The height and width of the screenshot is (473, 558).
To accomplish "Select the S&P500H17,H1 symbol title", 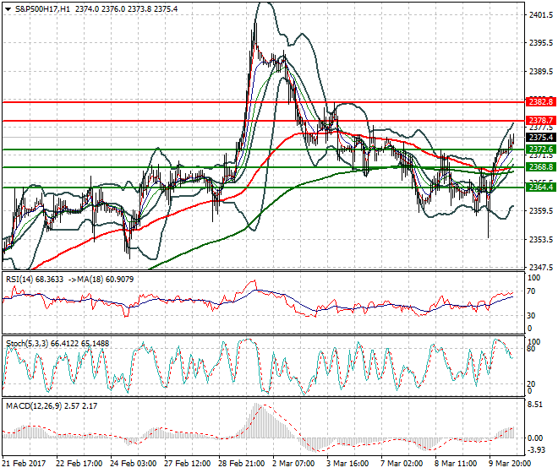I will point(42,9).
